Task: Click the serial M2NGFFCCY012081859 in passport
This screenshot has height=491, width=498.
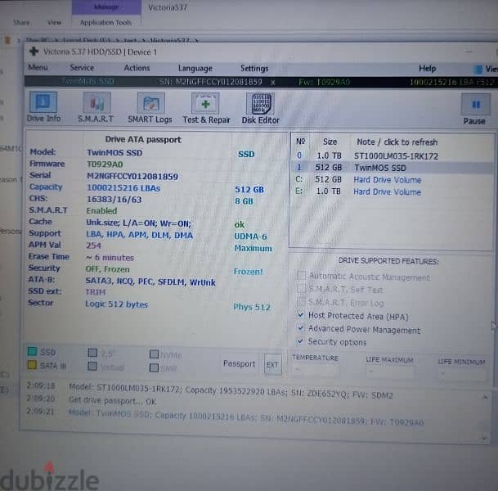Action: (132, 177)
